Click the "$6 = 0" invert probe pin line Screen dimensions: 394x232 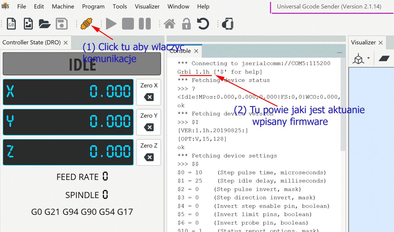pyautogui.click(x=243, y=223)
